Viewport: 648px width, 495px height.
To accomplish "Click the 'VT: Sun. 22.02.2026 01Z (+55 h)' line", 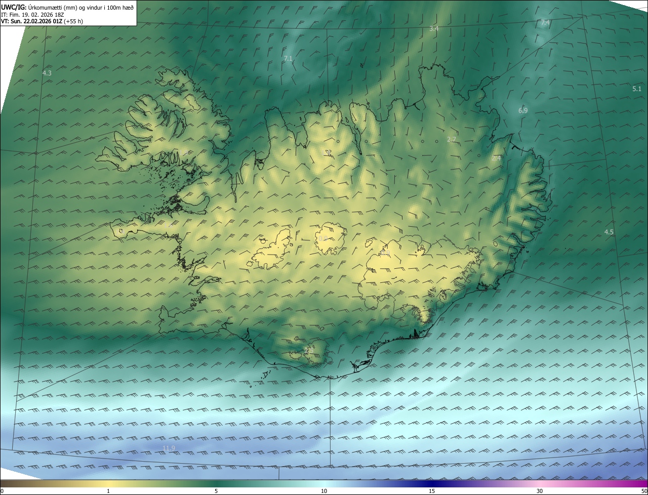I will 42,21.
